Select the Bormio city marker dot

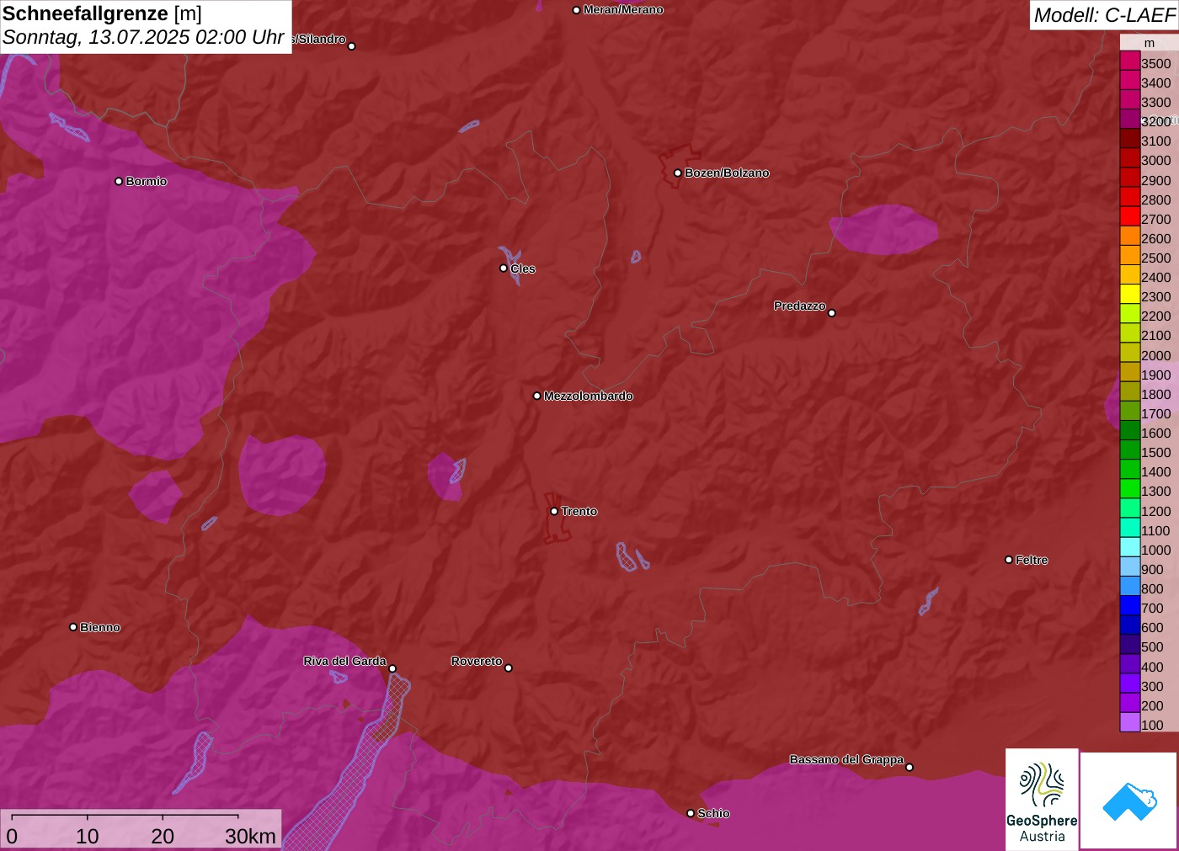point(119,181)
